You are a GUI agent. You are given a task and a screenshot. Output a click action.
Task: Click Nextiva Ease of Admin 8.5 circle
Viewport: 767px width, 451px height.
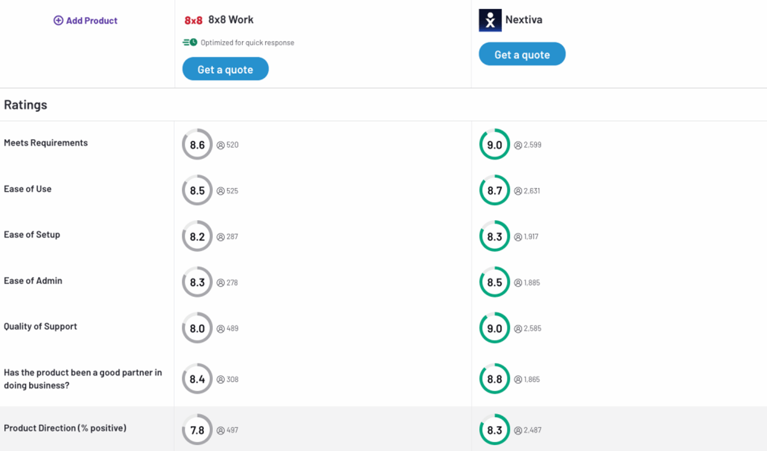click(494, 282)
